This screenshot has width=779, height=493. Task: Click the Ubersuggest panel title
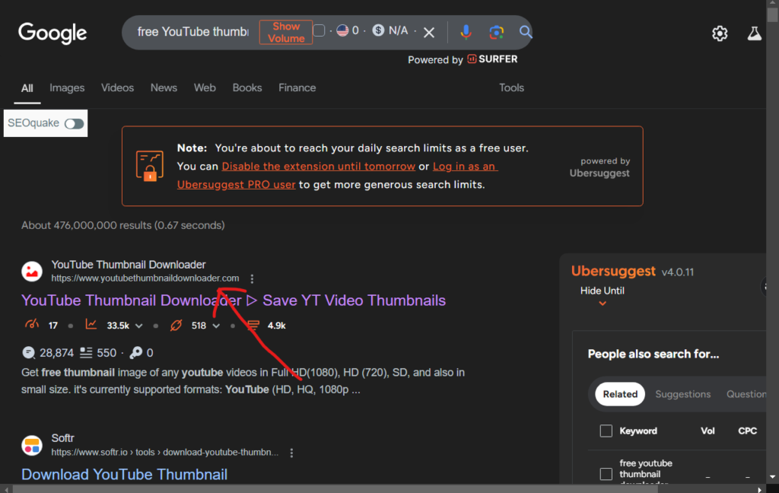tap(613, 272)
